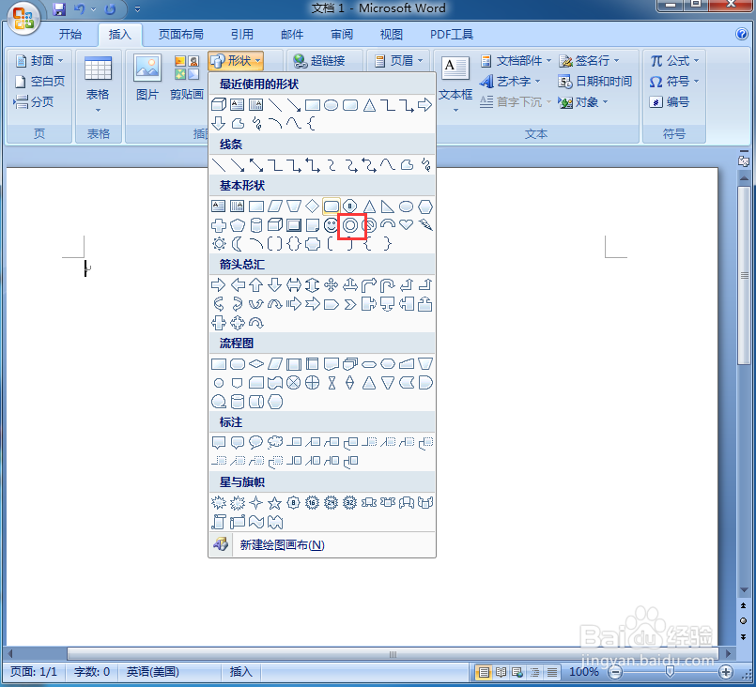Choose the up arrow block shape
This screenshot has height=687, width=756.
click(x=256, y=285)
